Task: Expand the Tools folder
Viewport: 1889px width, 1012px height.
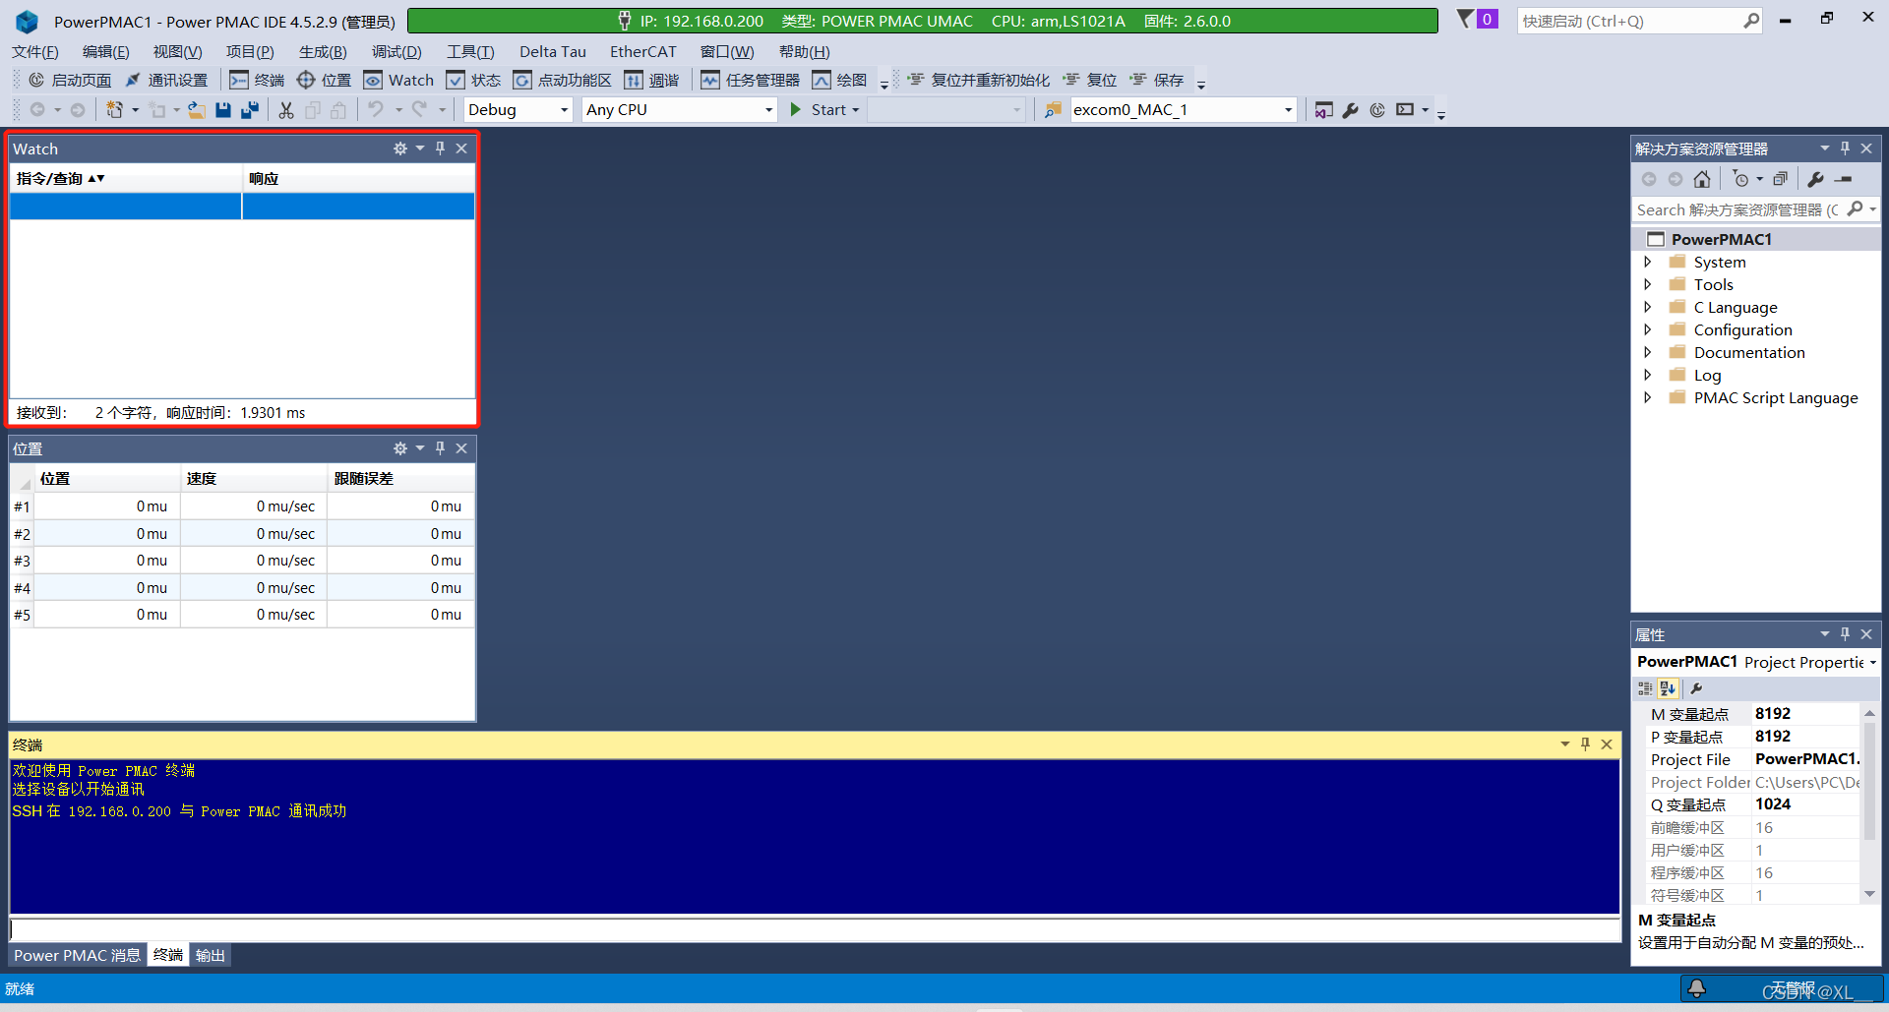Action: pyautogui.click(x=1648, y=284)
